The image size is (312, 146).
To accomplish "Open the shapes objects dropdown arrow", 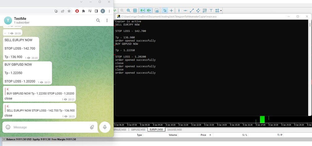I will tap(221, 11).
